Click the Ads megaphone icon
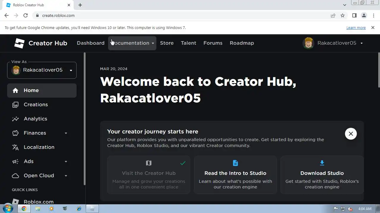 [15, 162]
